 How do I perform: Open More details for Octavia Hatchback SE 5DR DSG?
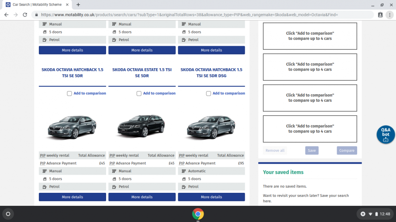click(x=211, y=197)
